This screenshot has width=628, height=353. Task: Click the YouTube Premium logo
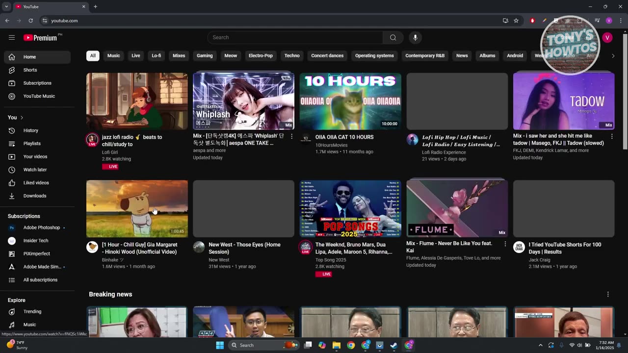point(40,38)
